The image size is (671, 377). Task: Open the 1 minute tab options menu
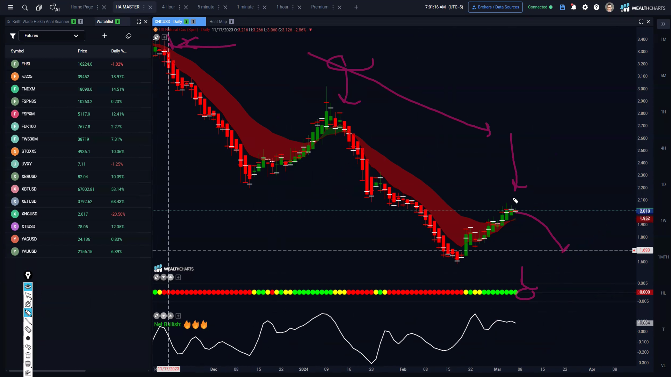pos(258,7)
